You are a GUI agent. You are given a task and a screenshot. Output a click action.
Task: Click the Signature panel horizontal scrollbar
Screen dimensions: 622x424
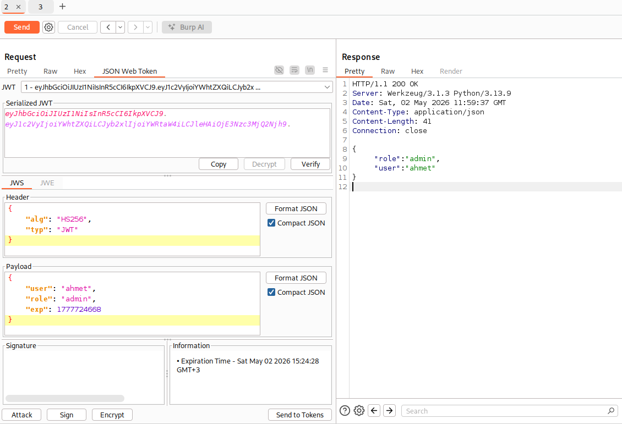click(65, 398)
